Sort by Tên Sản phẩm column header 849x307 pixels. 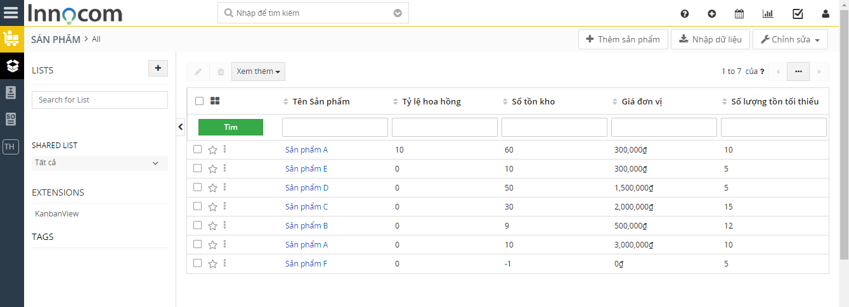pos(321,101)
